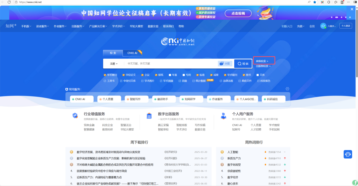Check the 专利 checkbox
The width and height of the screenshot is (358, 186).
184,75
